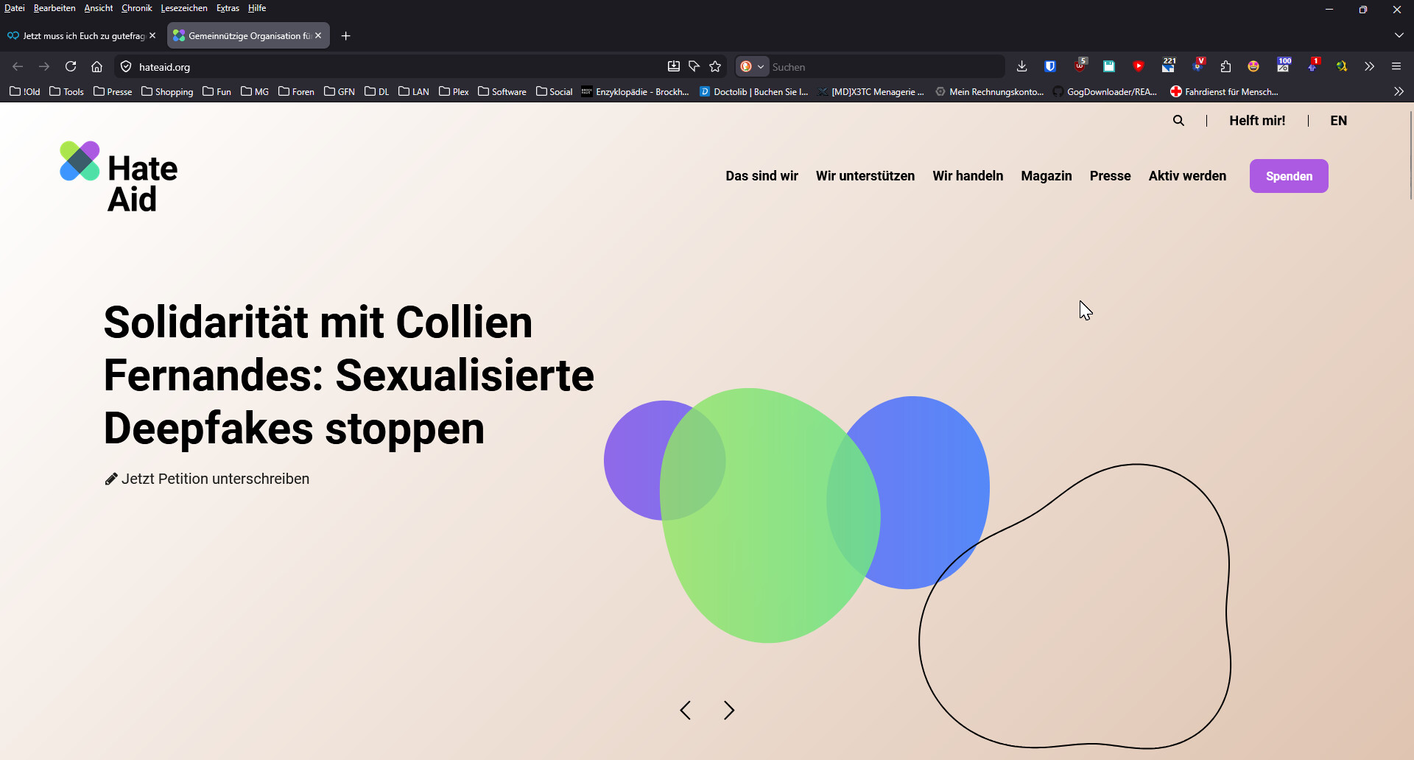Click the HateAid logo
Screen dimensions: 1414x760
pyautogui.click(x=119, y=177)
